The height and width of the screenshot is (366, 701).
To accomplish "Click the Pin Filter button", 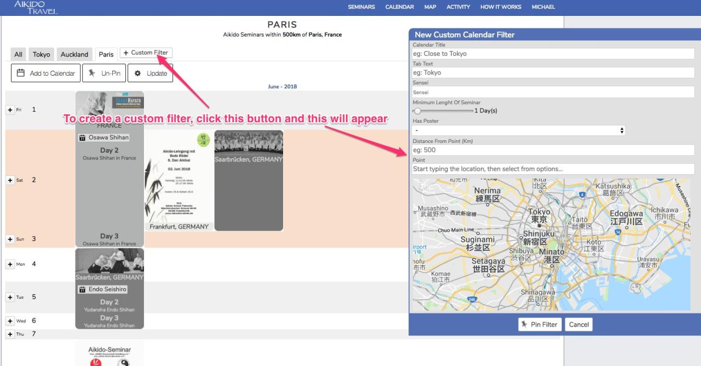I will point(539,324).
